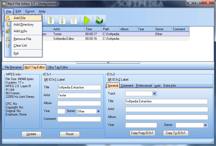216x146 pixels.
Task: Open the ID3v2 Genre dropdown
Action: click(x=205, y=125)
